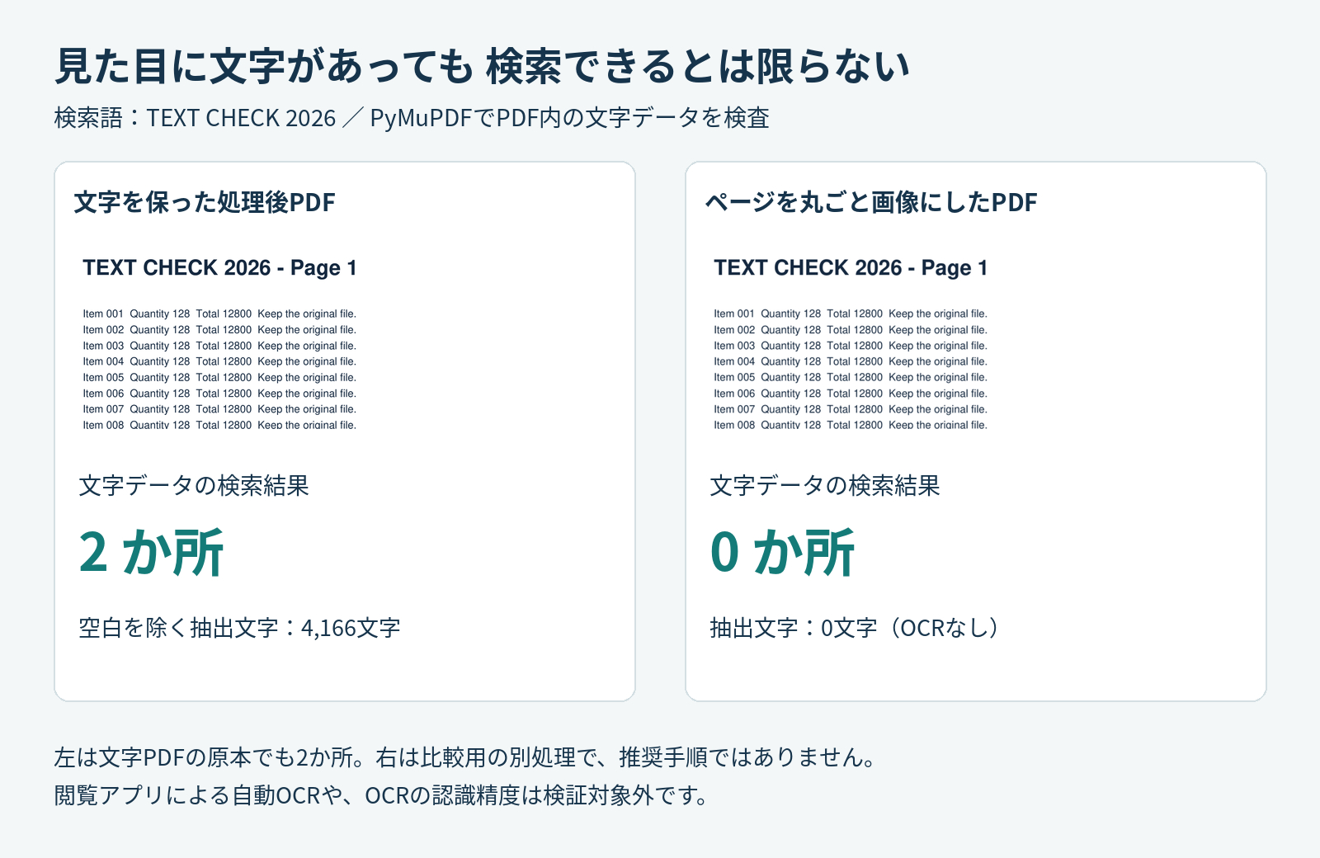Click 文字データの検索結果 label in the right card

[825, 485]
